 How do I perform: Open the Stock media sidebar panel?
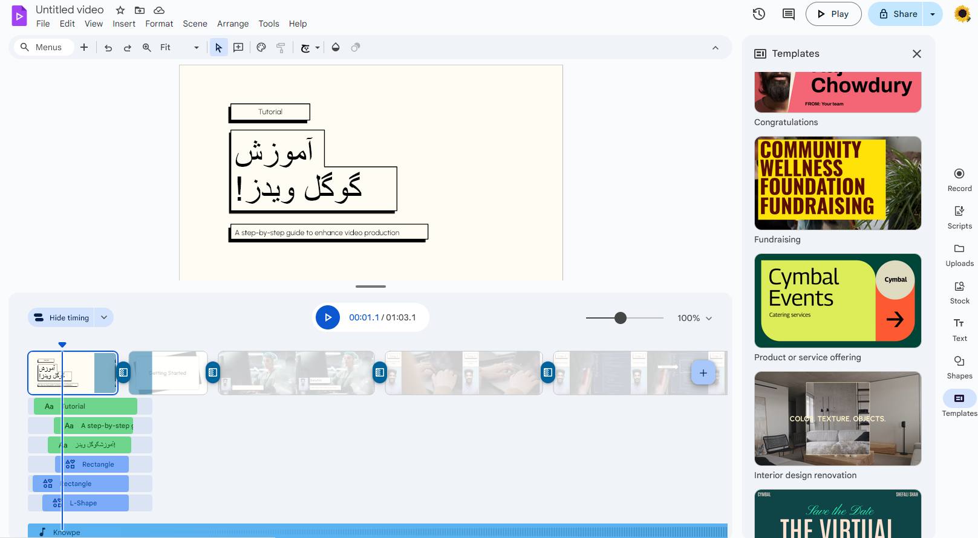pyautogui.click(x=959, y=293)
